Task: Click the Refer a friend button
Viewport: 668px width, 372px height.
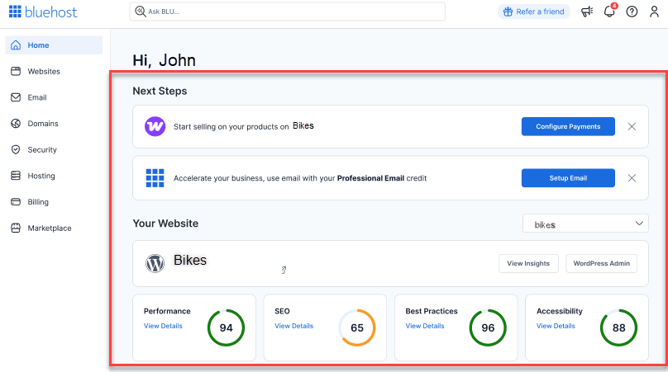Action: click(x=533, y=12)
